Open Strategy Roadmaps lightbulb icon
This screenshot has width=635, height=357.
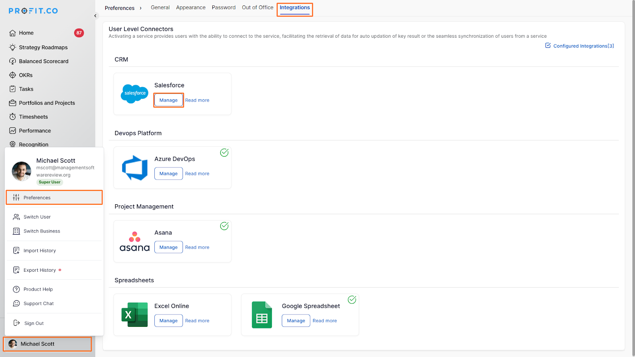tap(13, 47)
